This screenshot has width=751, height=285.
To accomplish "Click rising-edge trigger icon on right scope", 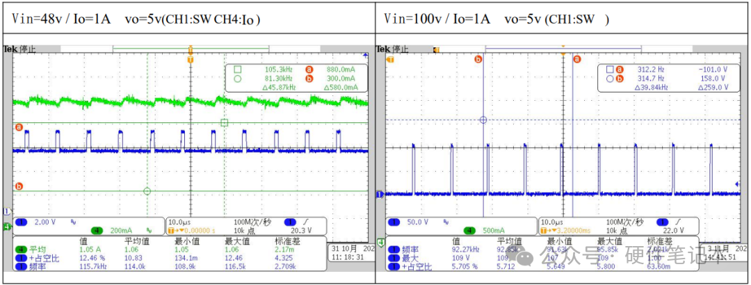I will (677, 222).
